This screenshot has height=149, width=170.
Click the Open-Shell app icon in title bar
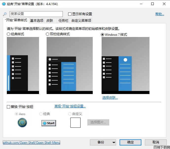point(4,4)
